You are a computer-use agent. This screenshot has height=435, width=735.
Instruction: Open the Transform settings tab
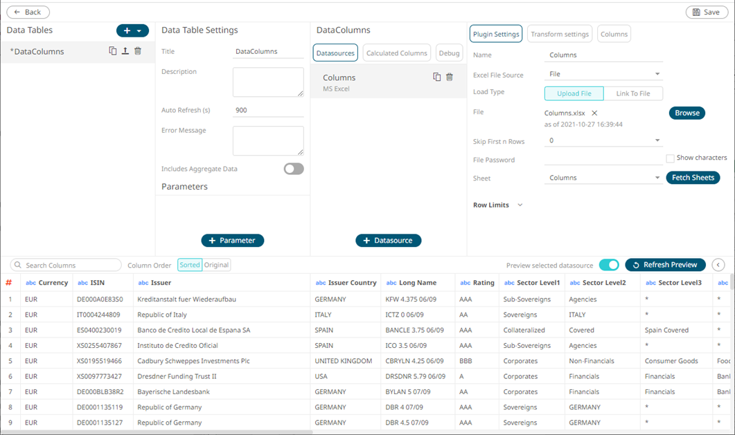click(560, 34)
